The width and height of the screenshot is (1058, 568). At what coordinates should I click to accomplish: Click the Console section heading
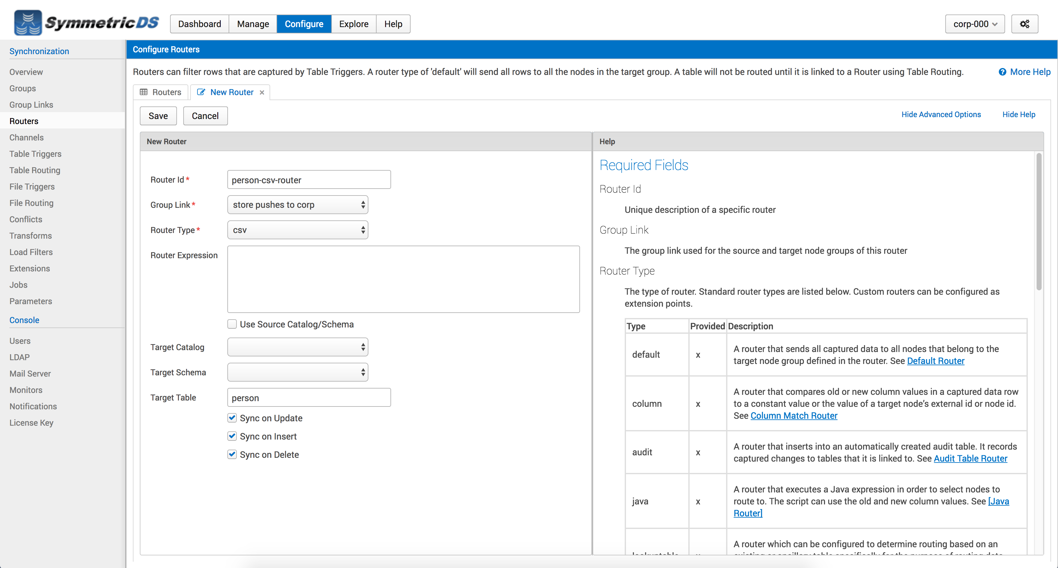tap(24, 320)
